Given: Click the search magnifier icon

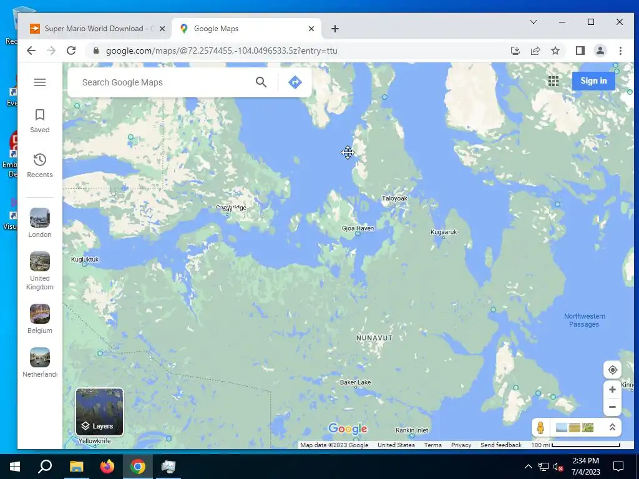Looking at the screenshot, I should pyautogui.click(x=261, y=82).
